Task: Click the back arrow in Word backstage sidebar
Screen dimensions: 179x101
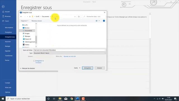Action: [3, 7]
